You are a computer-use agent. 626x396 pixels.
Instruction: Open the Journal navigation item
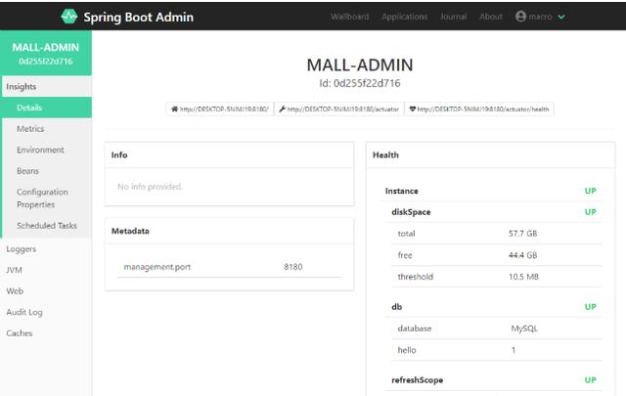(453, 17)
